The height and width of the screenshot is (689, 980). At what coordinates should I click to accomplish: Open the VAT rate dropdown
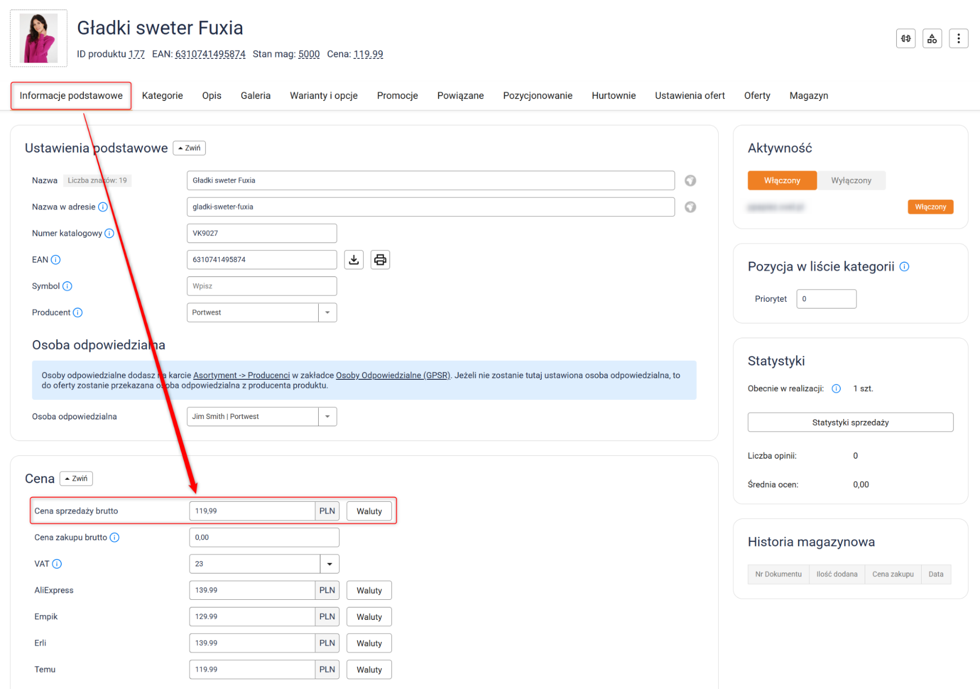(x=329, y=564)
